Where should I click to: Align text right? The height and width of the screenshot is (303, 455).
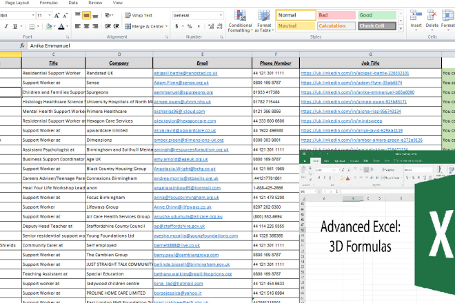click(x=95, y=26)
